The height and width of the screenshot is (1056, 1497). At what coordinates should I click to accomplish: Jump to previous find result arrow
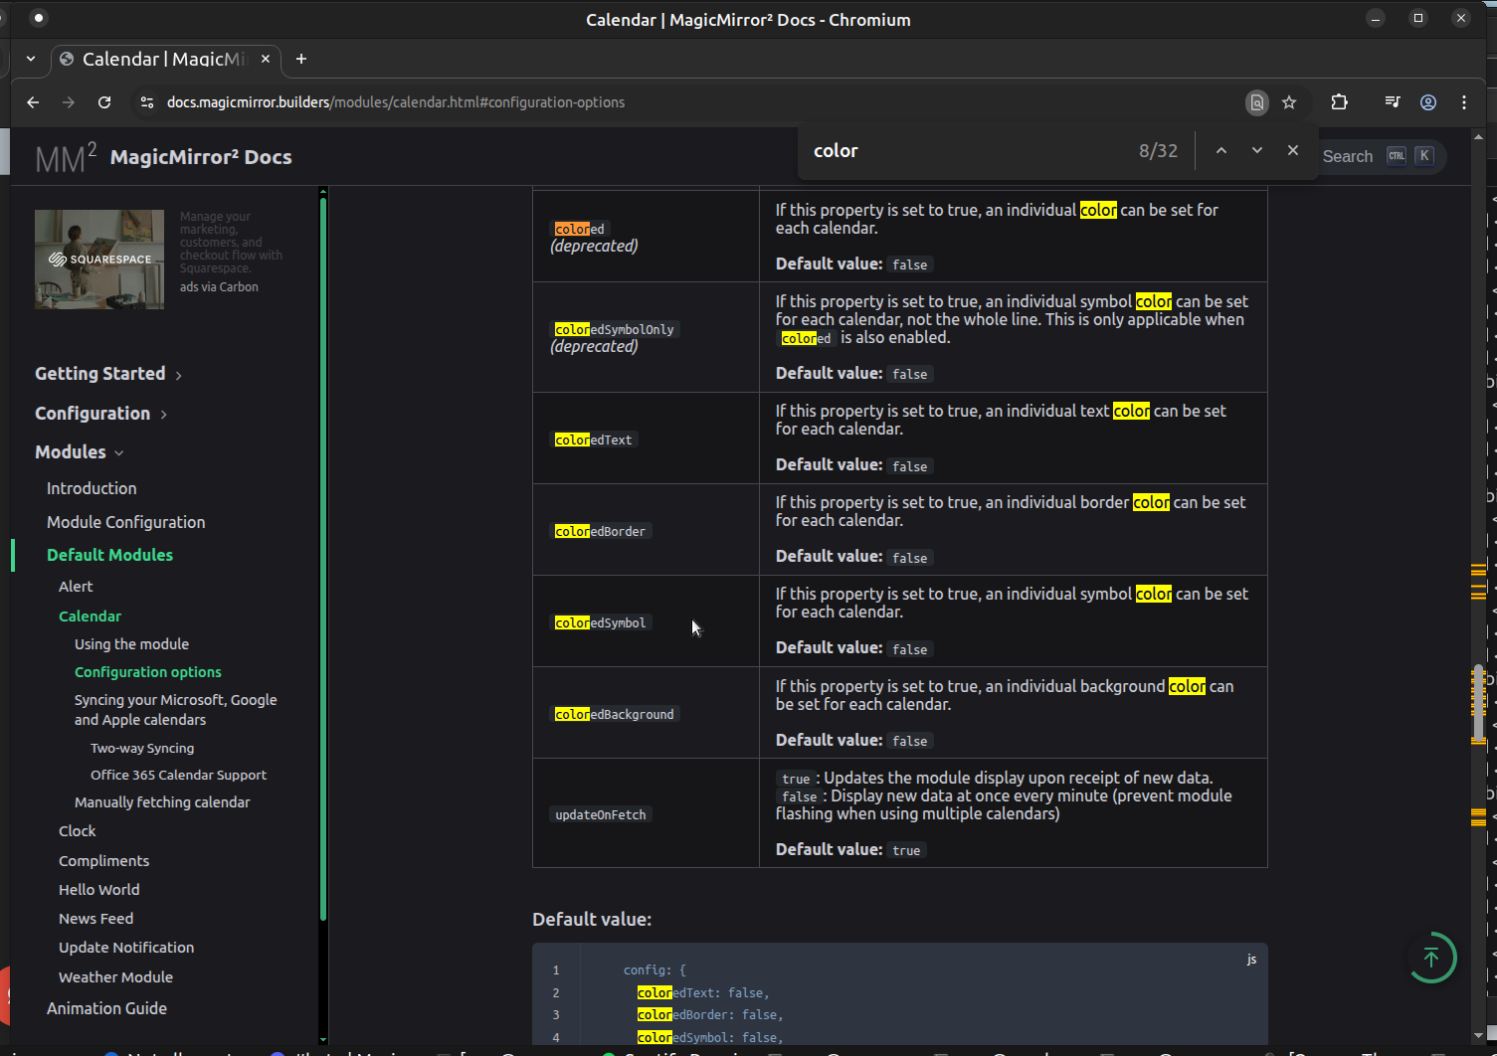click(x=1221, y=150)
